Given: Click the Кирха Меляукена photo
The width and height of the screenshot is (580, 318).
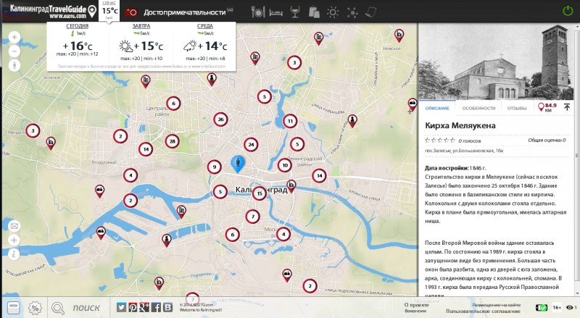Looking at the screenshot, I should (x=496, y=62).
